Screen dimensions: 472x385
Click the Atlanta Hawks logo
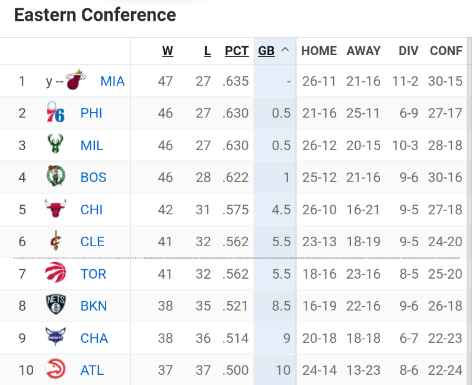point(55,370)
